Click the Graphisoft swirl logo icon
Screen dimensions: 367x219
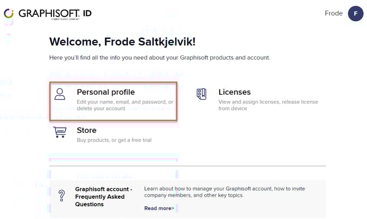9,13
